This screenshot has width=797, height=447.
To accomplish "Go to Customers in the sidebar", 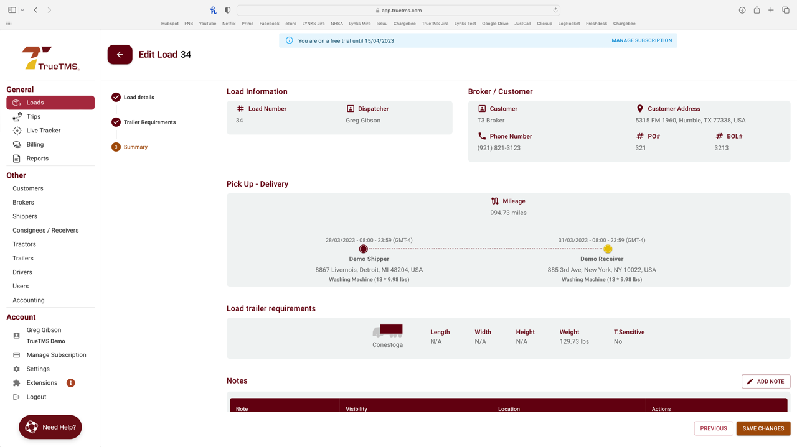I will click(x=28, y=188).
